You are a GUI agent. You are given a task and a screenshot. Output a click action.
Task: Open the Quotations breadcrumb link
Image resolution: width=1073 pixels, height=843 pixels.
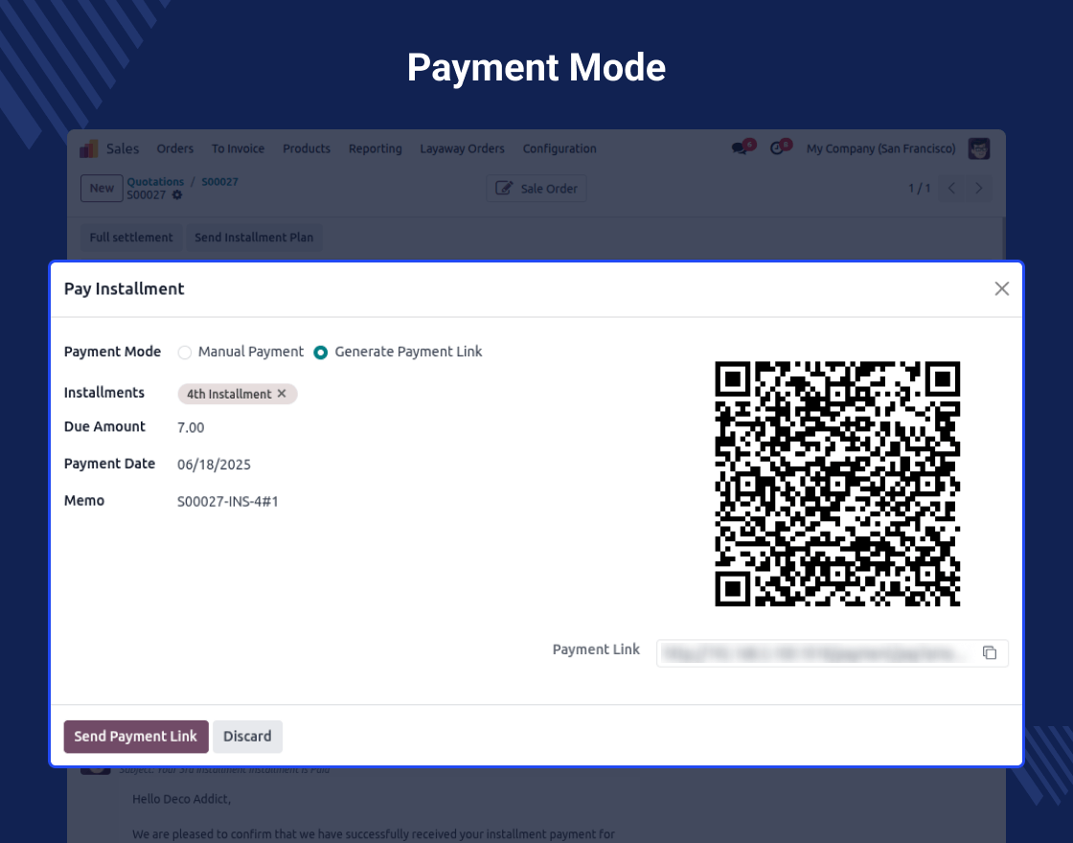click(155, 181)
